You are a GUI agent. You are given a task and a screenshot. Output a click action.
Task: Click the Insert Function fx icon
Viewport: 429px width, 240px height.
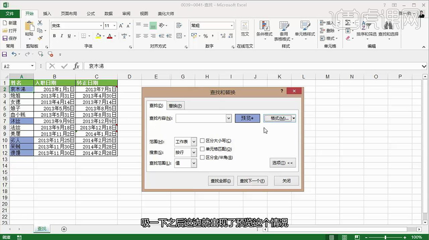pos(76,66)
